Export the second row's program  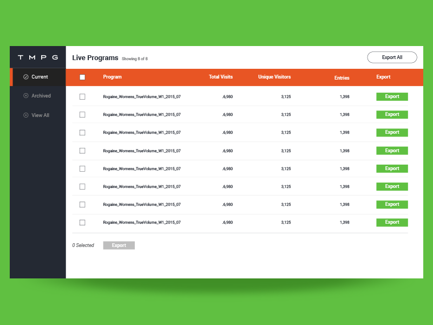[392, 114]
